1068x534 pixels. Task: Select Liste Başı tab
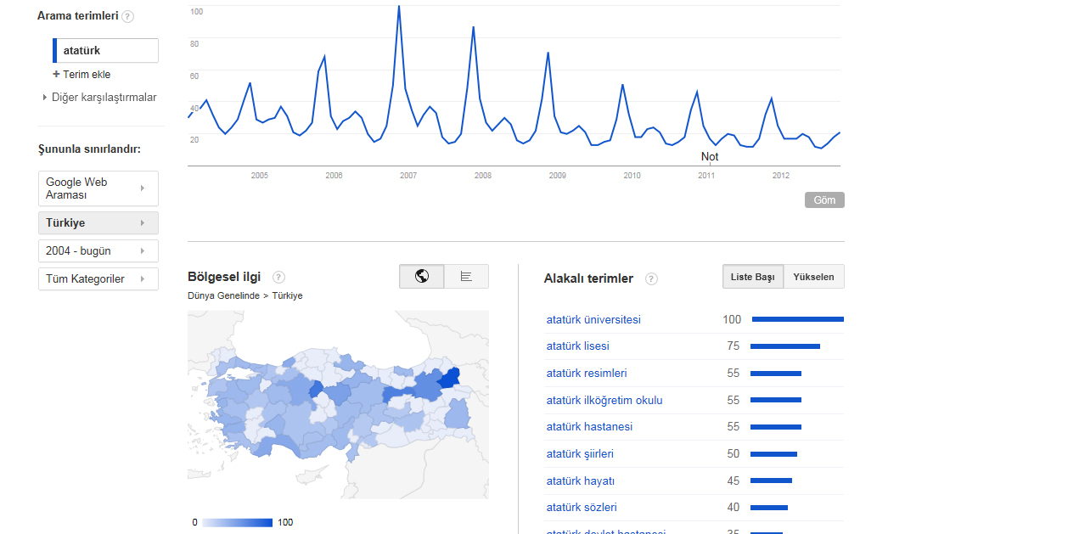pos(753,277)
